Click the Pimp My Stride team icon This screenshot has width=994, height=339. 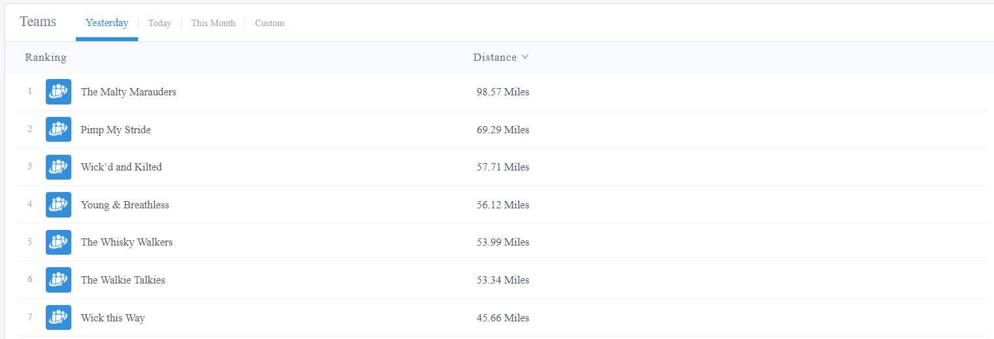pos(58,129)
